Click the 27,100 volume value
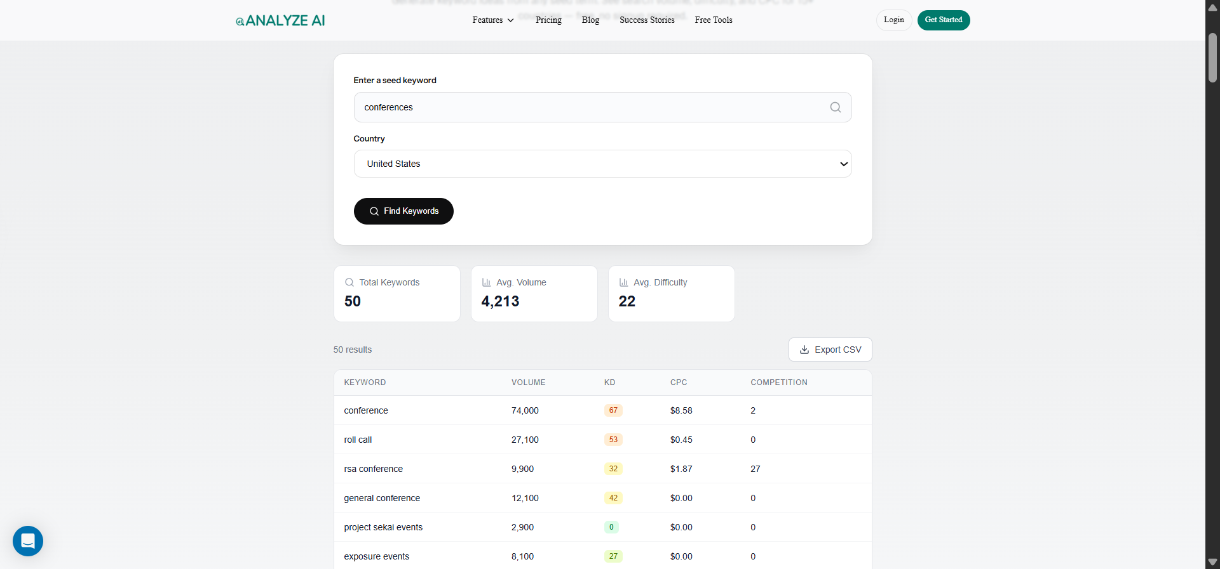Viewport: 1220px width, 569px height. click(525, 440)
